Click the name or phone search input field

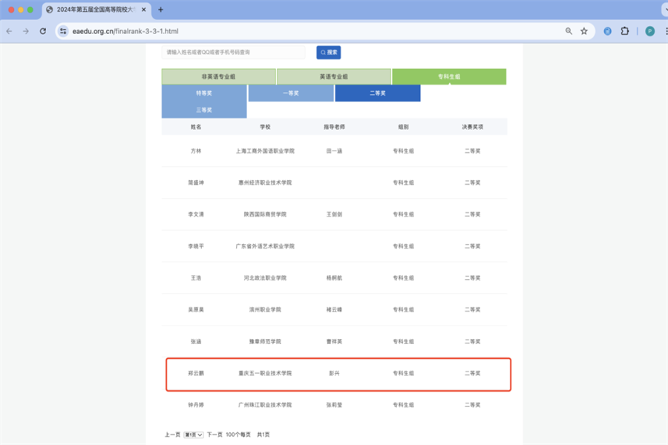pyautogui.click(x=233, y=53)
